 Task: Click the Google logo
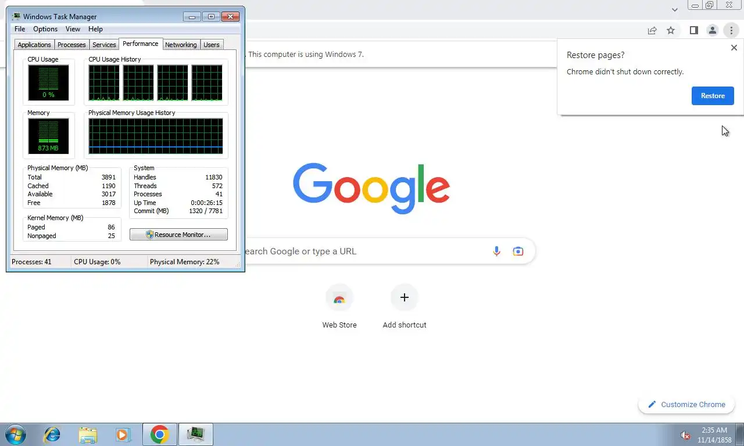coord(371,188)
